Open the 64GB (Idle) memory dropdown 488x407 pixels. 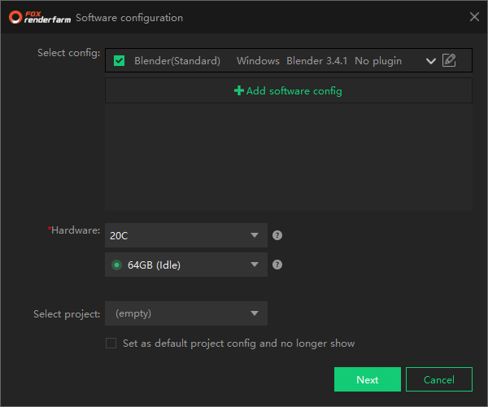(x=186, y=265)
